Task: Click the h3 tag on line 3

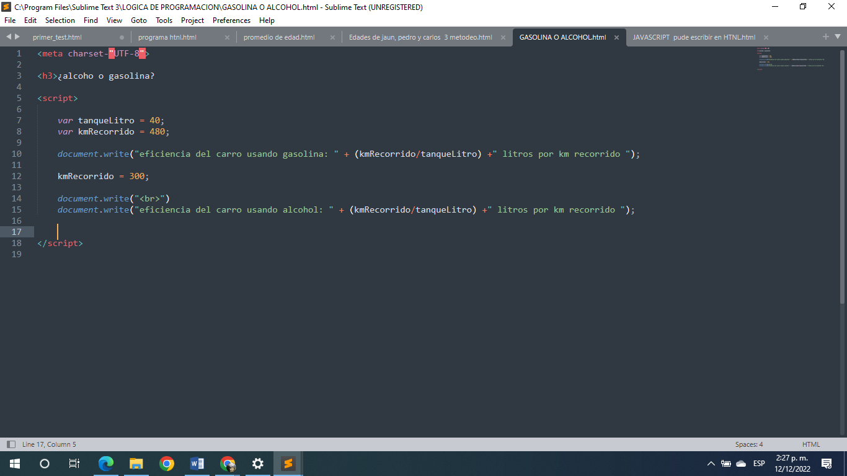Action: click(x=47, y=76)
